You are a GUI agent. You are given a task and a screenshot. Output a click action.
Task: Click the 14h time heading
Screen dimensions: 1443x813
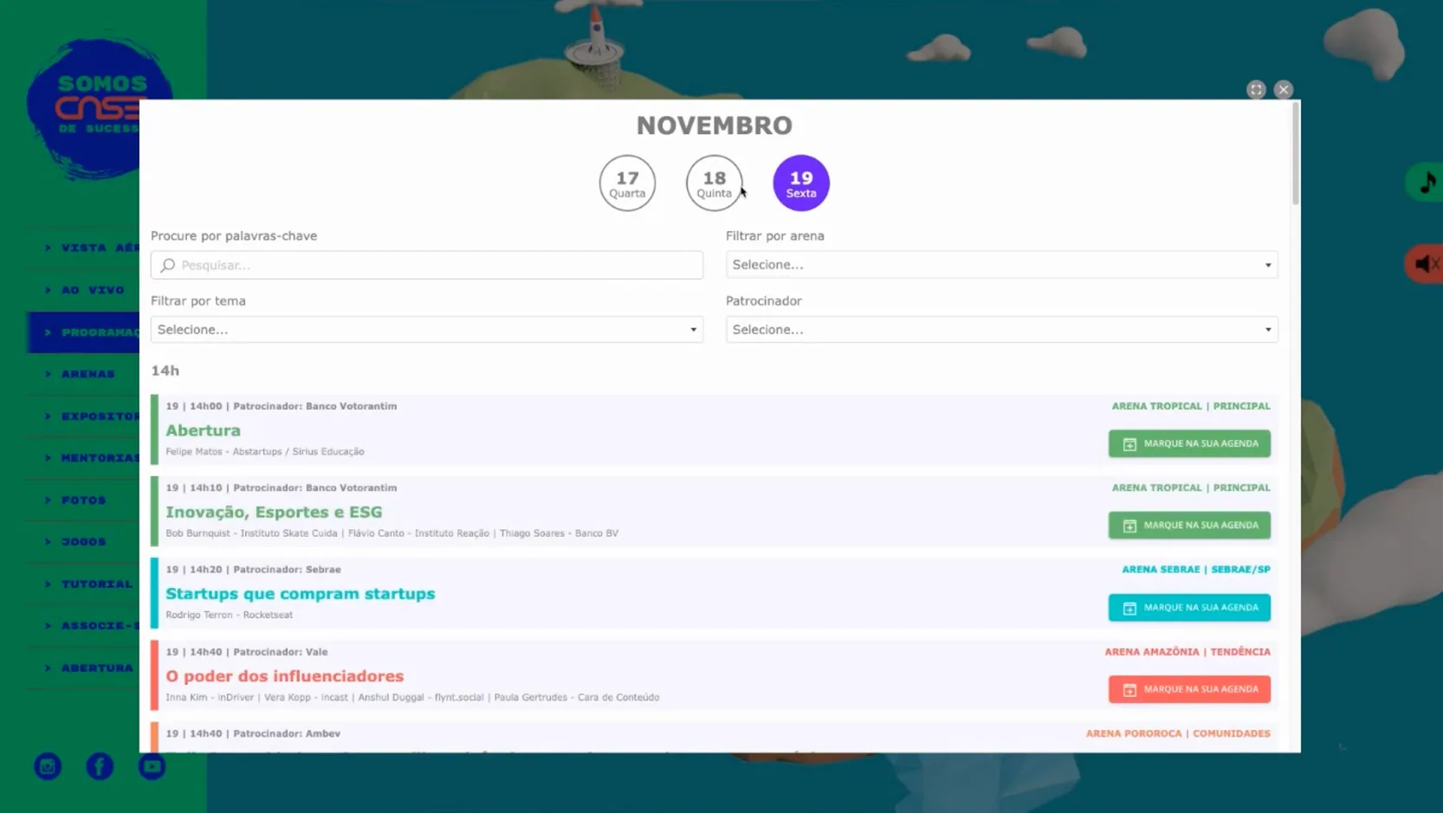(x=165, y=371)
